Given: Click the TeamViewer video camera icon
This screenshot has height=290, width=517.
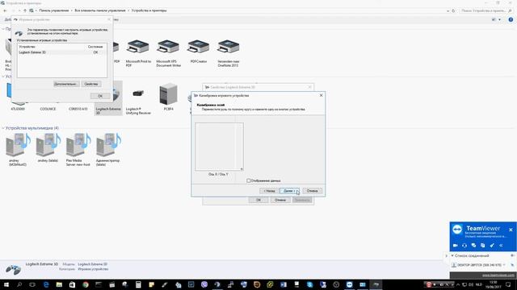Looking at the screenshot, I should [456, 245].
